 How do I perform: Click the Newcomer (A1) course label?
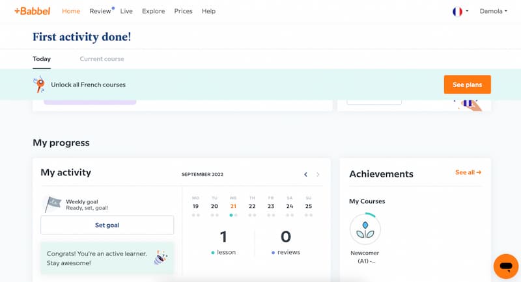pyautogui.click(x=365, y=257)
